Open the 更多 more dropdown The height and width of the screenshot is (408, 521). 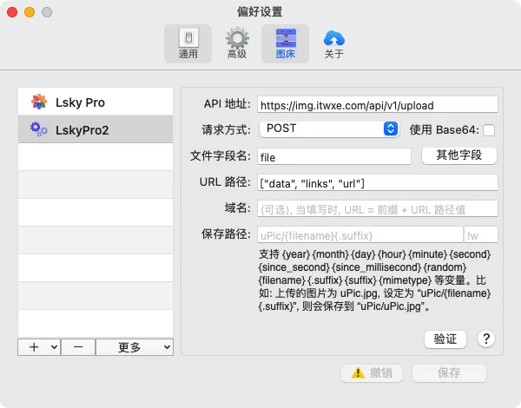click(135, 347)
